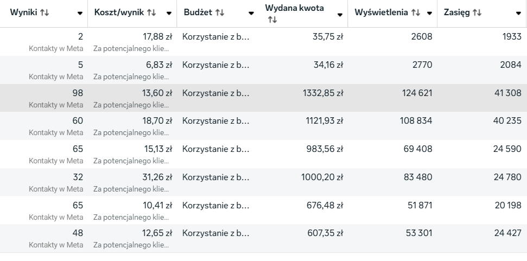Click the 24 427 reach value
Viewport: 527px width, 261px height.
point(508,233)
